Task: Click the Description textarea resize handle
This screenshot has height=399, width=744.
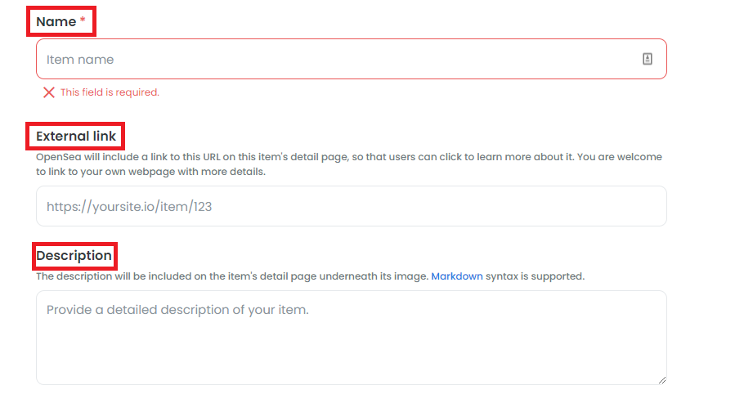Action: pyautogui.click(x=661, y=379)
